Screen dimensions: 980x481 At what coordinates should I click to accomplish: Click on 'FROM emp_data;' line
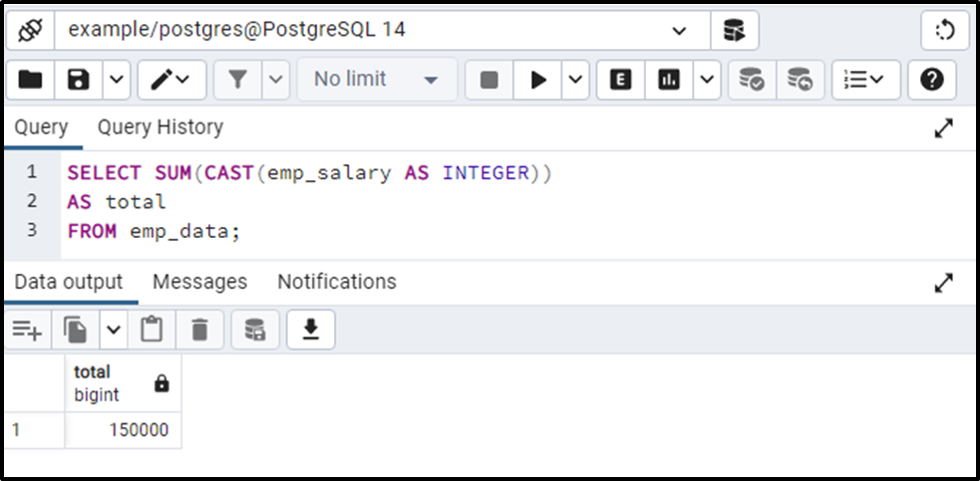[154, 231]
